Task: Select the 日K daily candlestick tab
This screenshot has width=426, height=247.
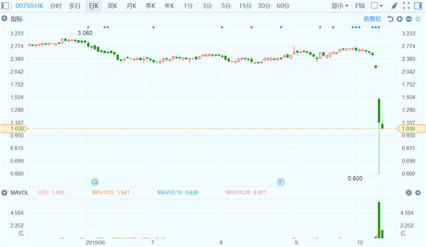Action: point(94,6)
